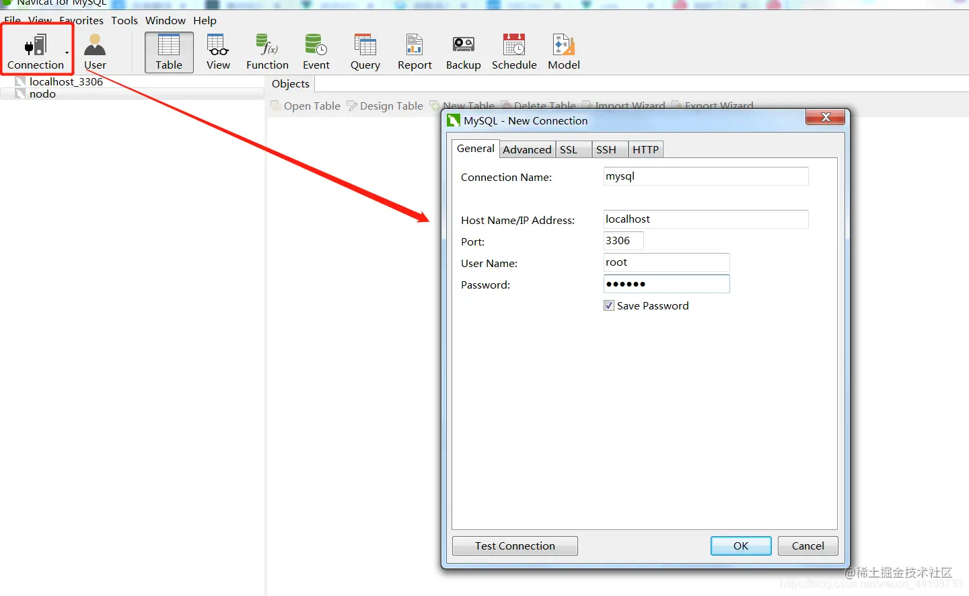This screenshot has width=969, height=596.
Task: Click the Connection Name field
Action: [x=706, y=176]
